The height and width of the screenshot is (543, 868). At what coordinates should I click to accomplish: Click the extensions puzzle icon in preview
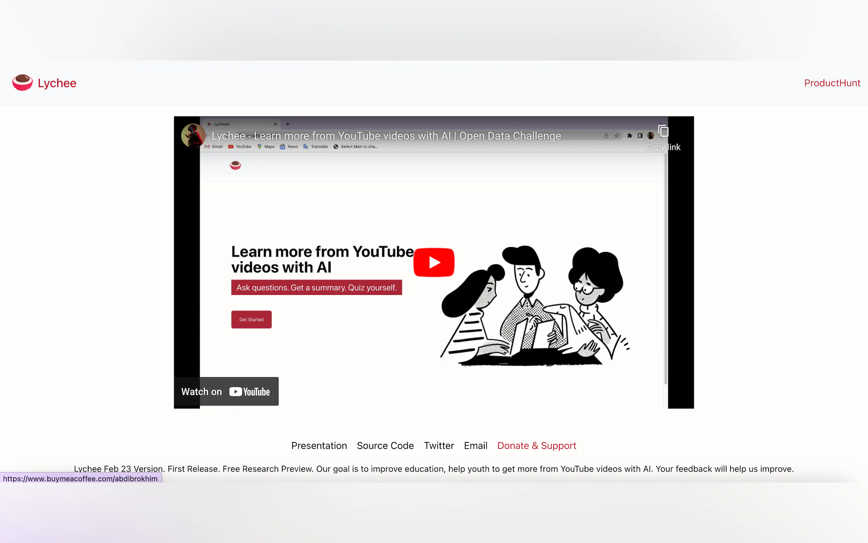point(629,136)
